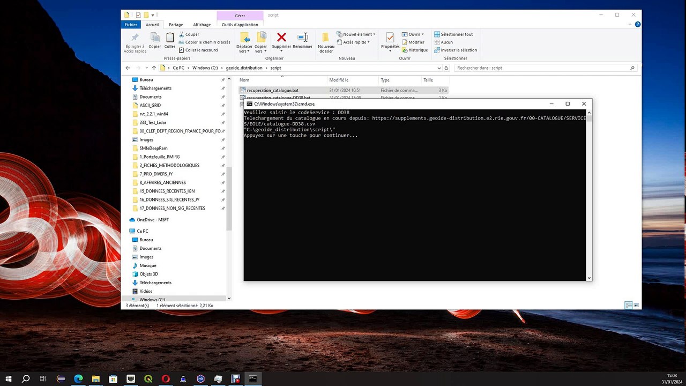Open the Propriétés icon with checkmark
Screen dimensions: 686x386
pyautogui.click(x=390, y=37)
